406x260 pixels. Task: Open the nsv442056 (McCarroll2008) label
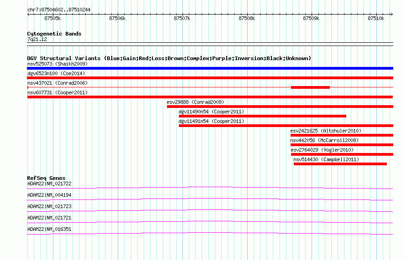pyautogui.click(x=324, y=140)
